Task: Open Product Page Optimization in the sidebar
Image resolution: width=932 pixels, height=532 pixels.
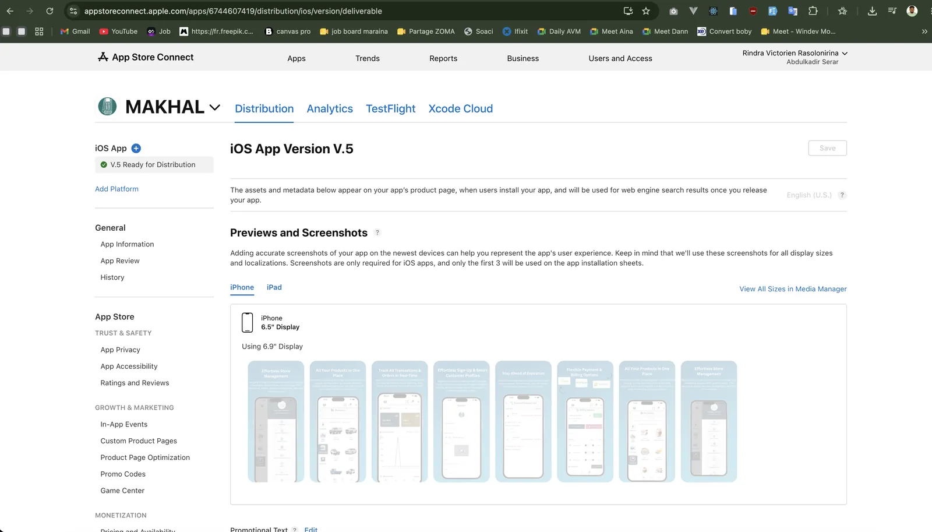Action: (145, 457)
